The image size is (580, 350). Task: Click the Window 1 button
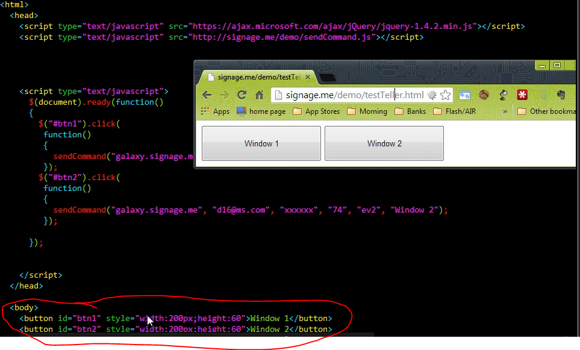click(x=261, y=143)
